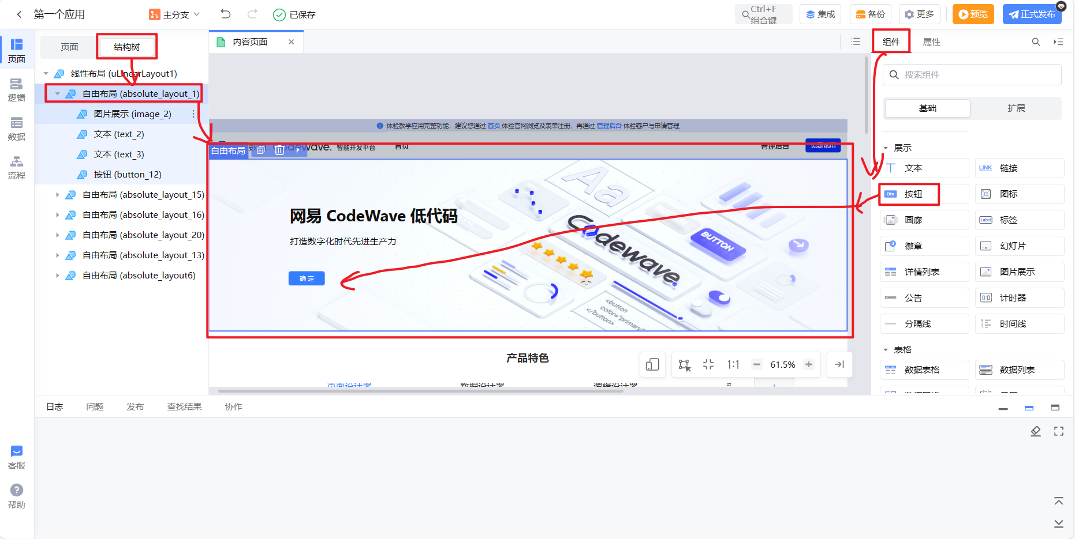The width and height of the screenshot is (1075, 539).
Task: Pick the 详情列表 component
Action: click(924, 272)
